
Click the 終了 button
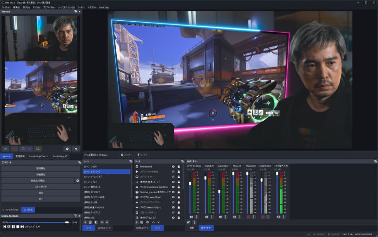tap(41, 199)
